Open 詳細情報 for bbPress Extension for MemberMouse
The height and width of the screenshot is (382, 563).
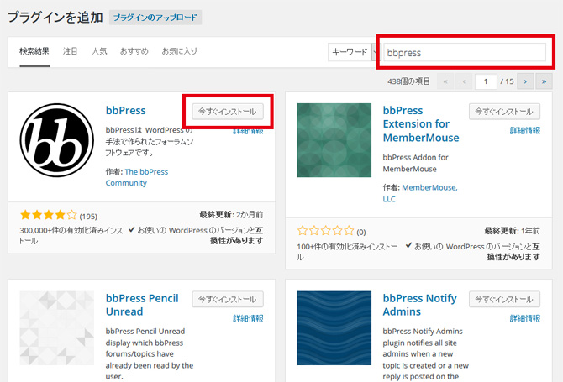[525, 131]
